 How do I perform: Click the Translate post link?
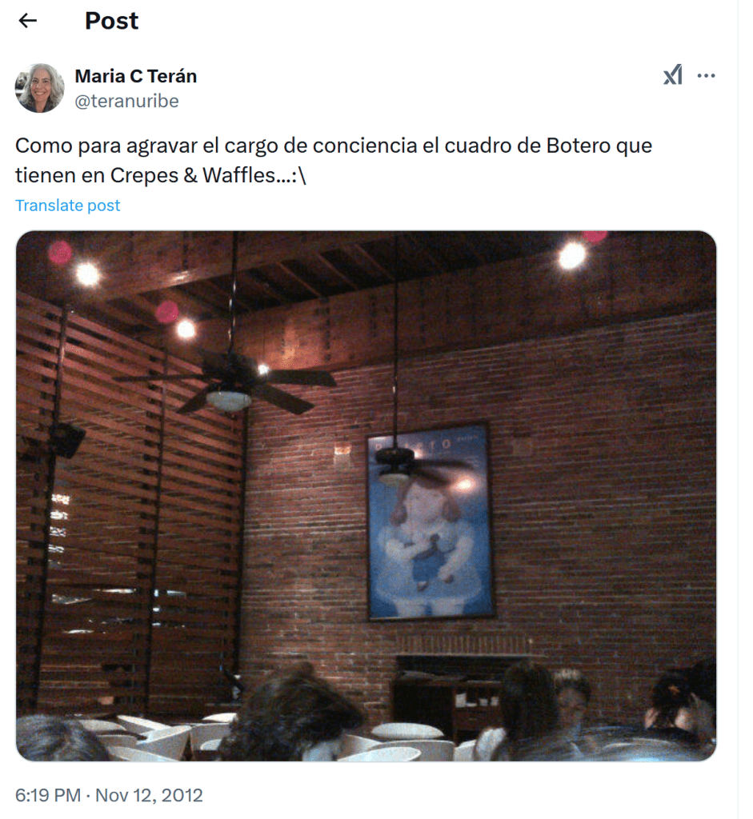tap(67, 206)
